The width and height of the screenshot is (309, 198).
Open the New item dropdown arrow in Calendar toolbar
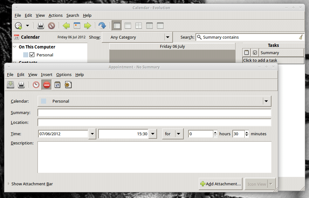point(27,26)
